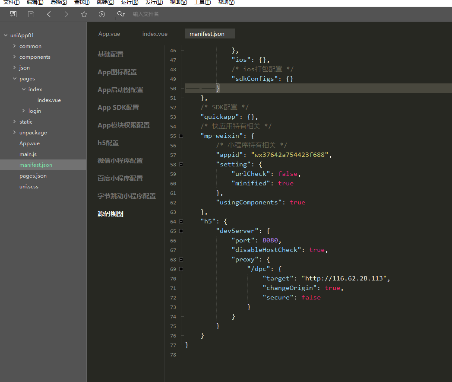
Task: Fold the "devServer" block on line 65
Action: click(x=181, y=231)
